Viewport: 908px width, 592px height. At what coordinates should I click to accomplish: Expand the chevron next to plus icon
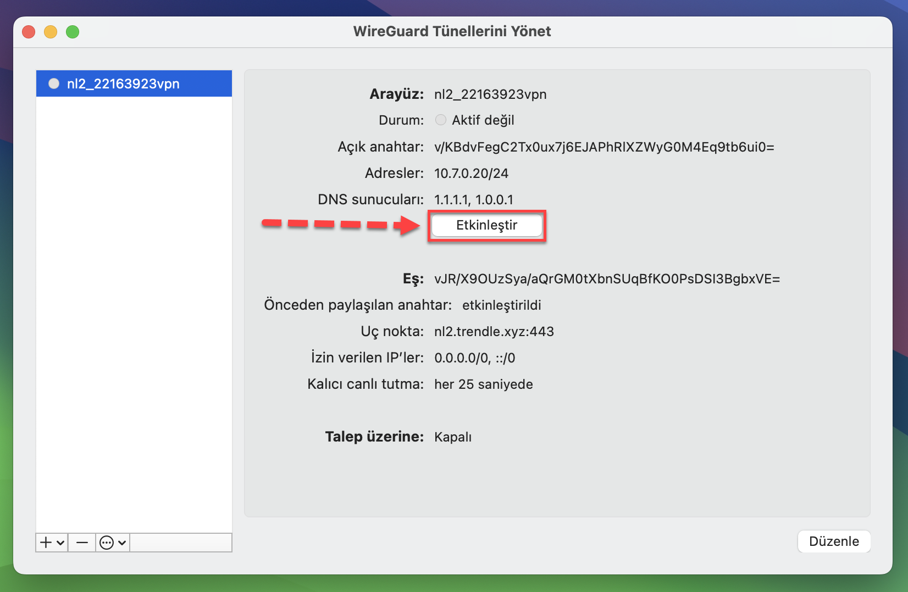tap(60, 543)
